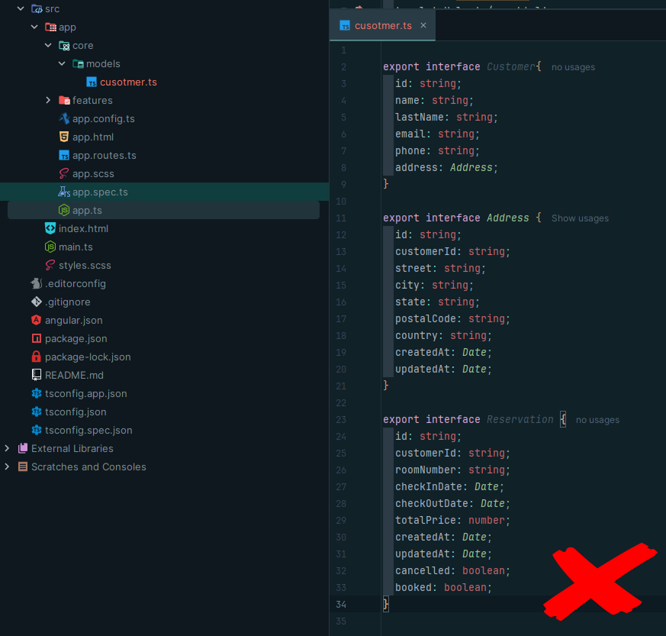Image resolution: width=666 pixels, height=636 pixels.
Task: Close the cusotmer.ts tab
Action: [x=423, y=25]
